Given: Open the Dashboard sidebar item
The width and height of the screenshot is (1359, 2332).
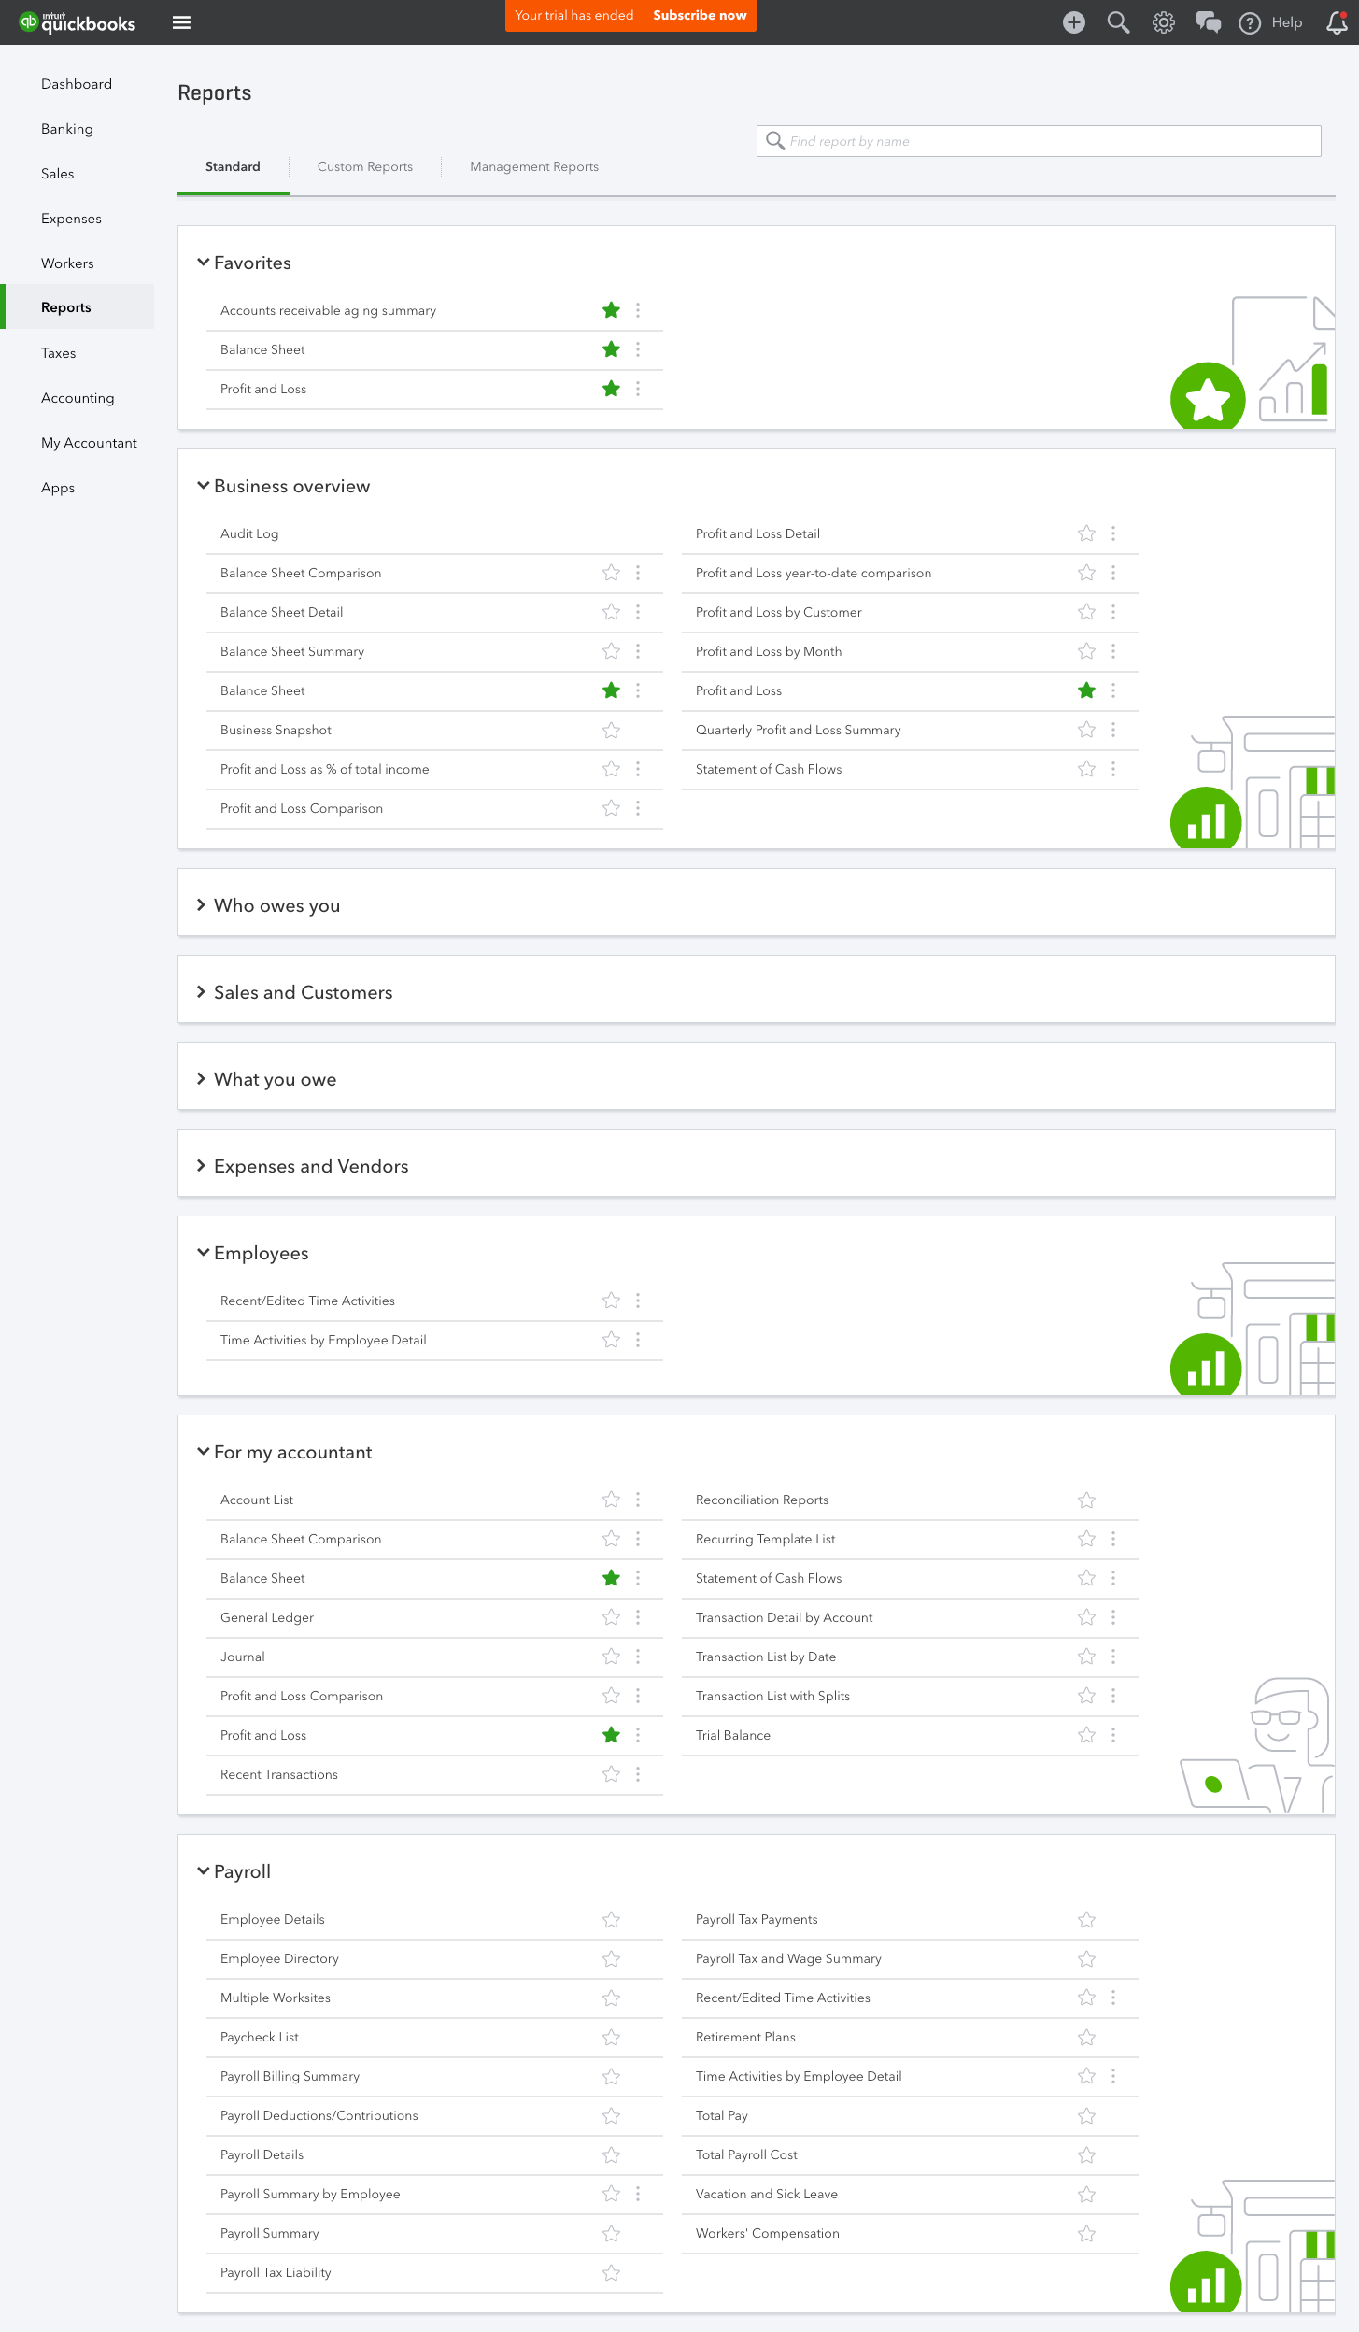Looking at the screenshot, I should [77, 84].
